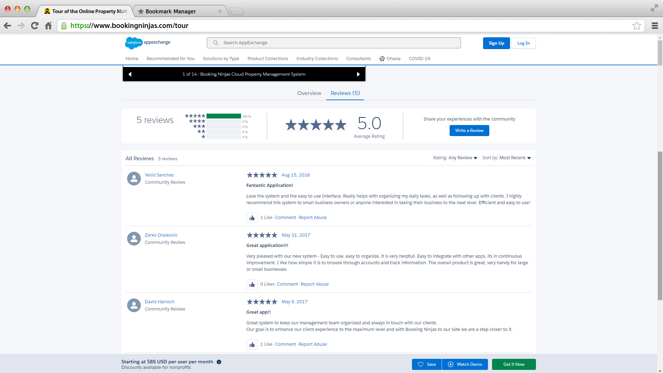This screenshot has width=663, height=373.
Task: Click the Log In button
Action: click(523, 43)
